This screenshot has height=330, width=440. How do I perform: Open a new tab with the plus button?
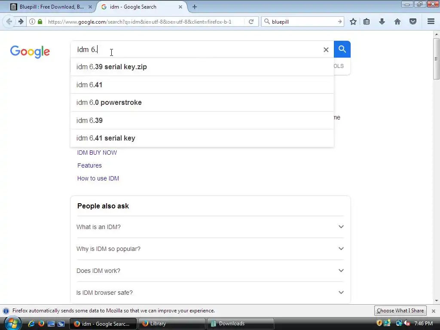(195, 7)
